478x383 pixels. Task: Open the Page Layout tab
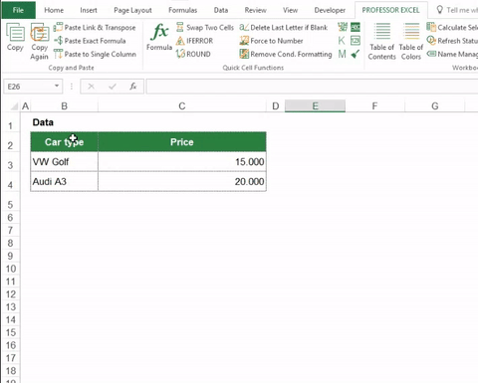click(x=132, y=10)
